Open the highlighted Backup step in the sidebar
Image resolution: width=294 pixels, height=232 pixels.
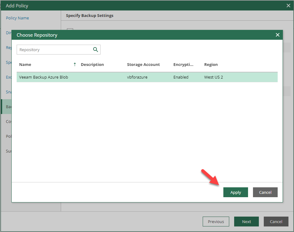[9, 106]
